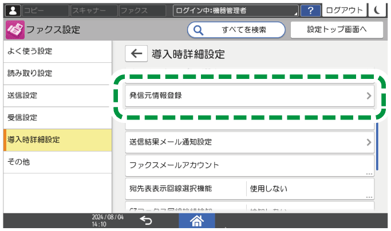Screen dimensions: 391x231
Task: Open すべてを検索 search box
Action: point(236,30)
